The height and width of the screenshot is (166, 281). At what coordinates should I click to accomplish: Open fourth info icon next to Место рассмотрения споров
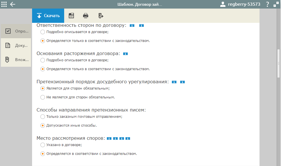[128, 139]
